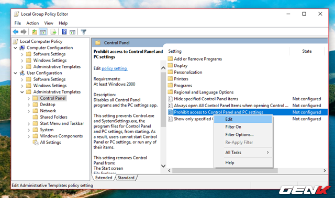Viewport: 335px width, 198px height.
Task: Open the Action menu
Action: click(32, 23)
